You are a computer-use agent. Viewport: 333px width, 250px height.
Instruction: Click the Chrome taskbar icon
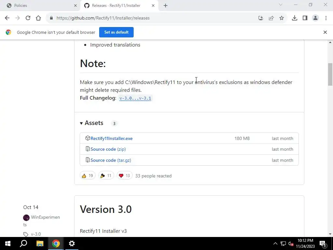pos(56,243)
